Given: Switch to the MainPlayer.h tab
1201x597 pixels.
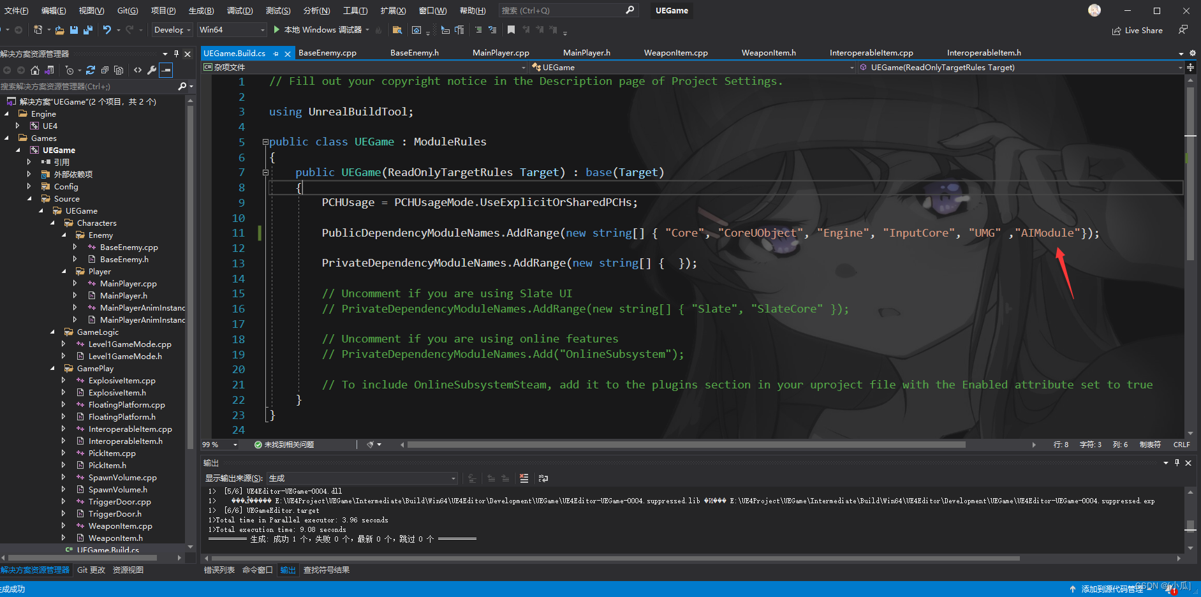Looking at the screenshot, I should (586, 53).
